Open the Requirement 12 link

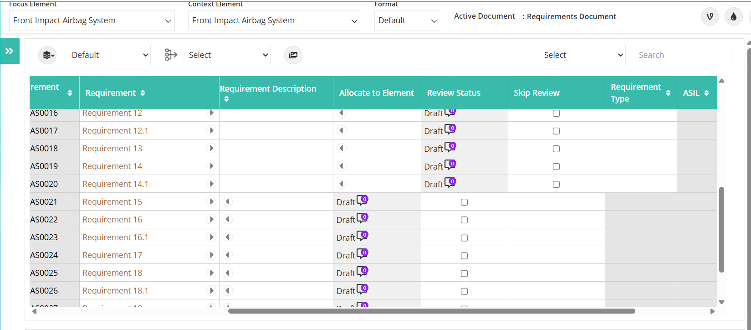click(x=112, y=113)
